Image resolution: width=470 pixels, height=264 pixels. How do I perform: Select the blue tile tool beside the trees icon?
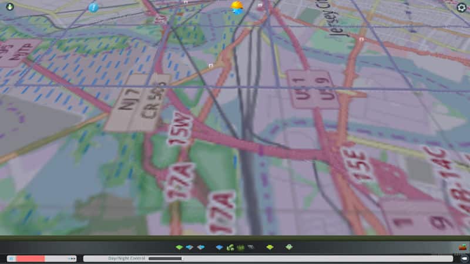click(219, 248)
